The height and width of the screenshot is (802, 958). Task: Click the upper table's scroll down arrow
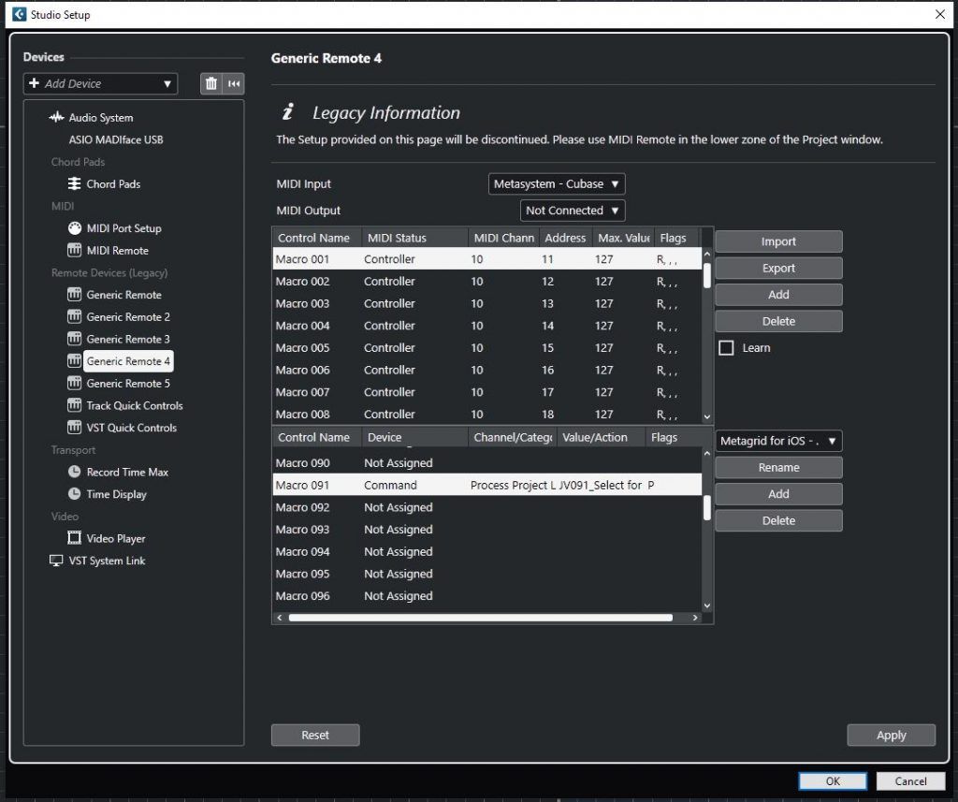(x=707, y=416)
